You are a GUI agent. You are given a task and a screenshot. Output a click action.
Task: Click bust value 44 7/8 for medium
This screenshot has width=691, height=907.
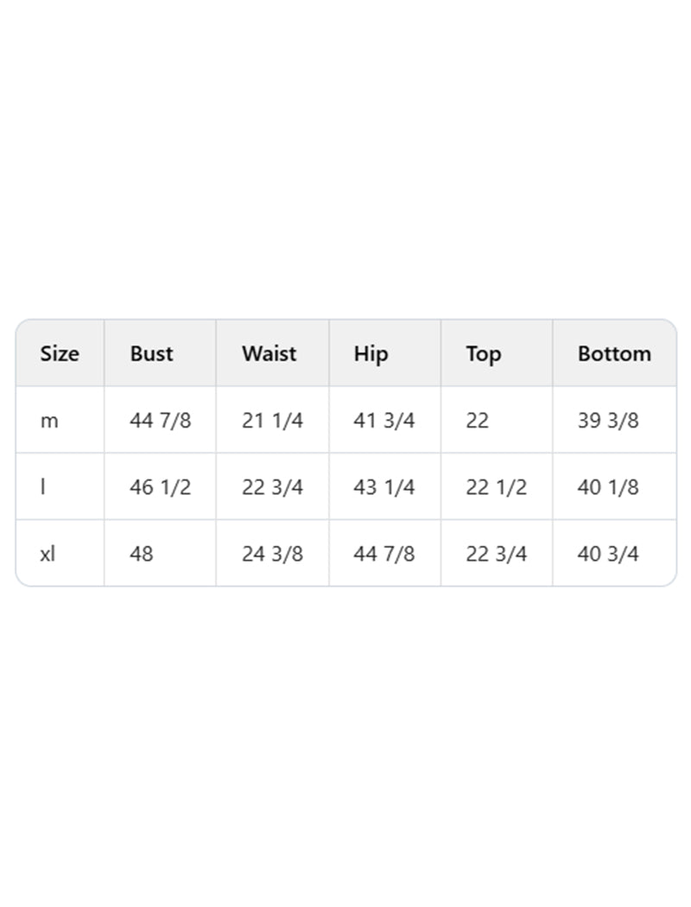(161, 421)
